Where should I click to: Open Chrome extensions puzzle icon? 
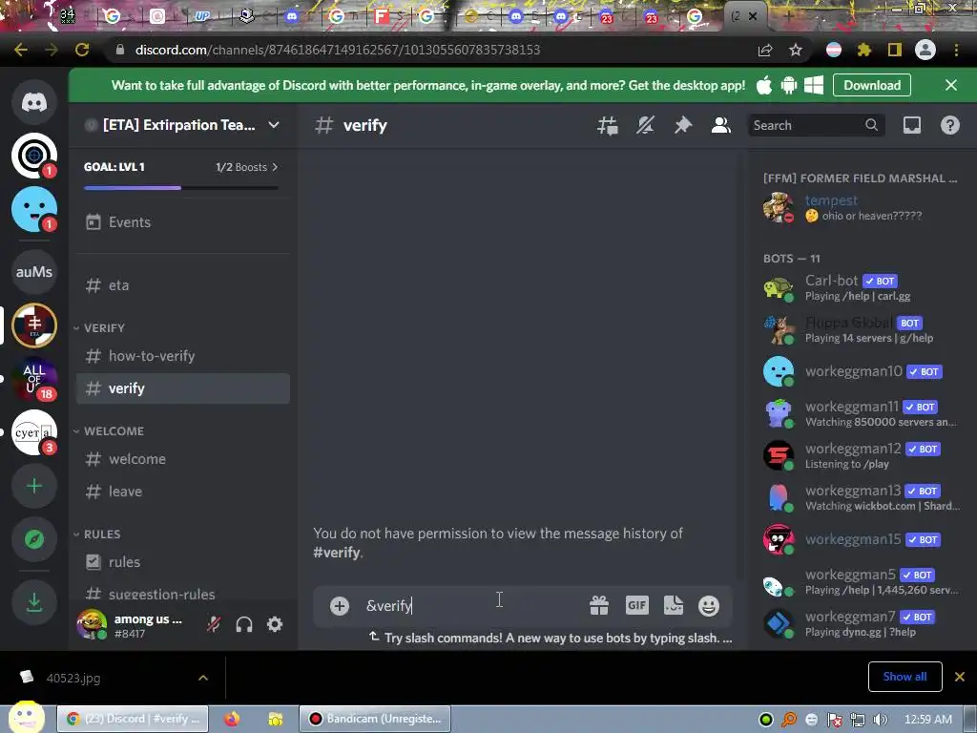pos(864,50)
